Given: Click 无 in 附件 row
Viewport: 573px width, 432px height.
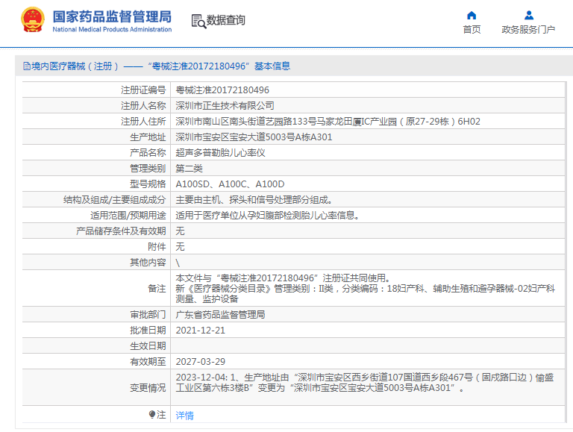Looking at the screenshot, I should click(x=180, y=247).
